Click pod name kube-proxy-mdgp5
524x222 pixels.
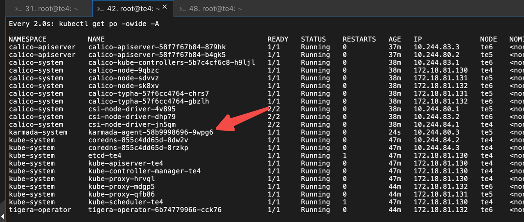click(122, 186)
